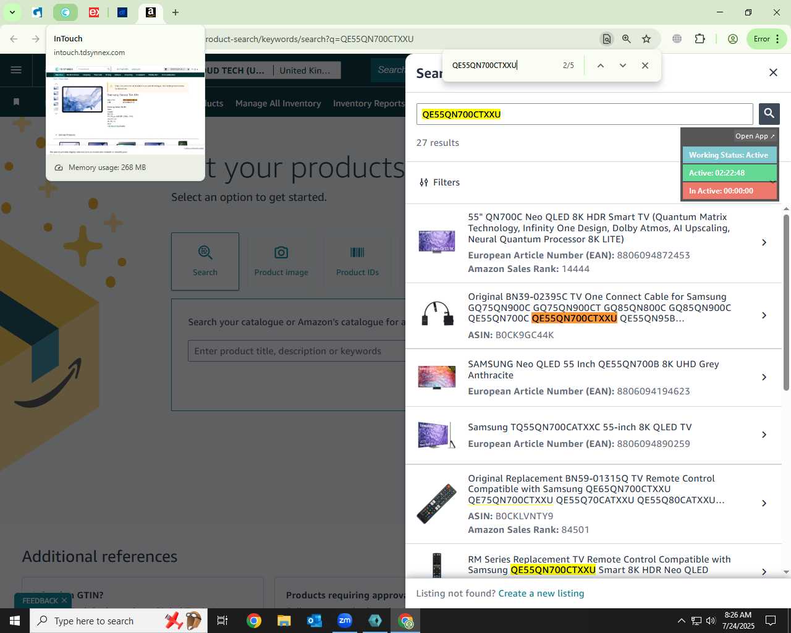Open Task View on taskbar
The image size is (791, 633).
tap(222, 621)
